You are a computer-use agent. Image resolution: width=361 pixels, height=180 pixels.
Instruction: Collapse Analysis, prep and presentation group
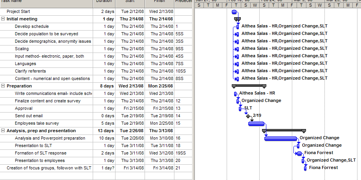point(3,131)
